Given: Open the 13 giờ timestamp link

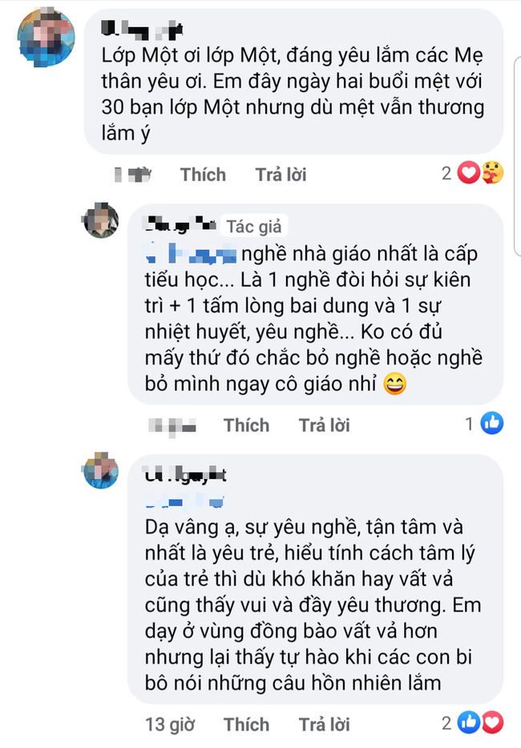Looking at the screenshot, I should click(170, 724).
